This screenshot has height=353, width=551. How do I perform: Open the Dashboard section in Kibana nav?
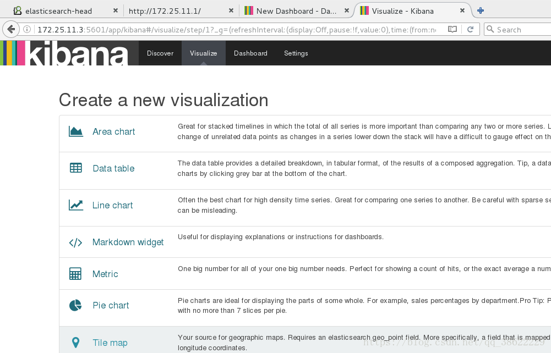point(250,53)
